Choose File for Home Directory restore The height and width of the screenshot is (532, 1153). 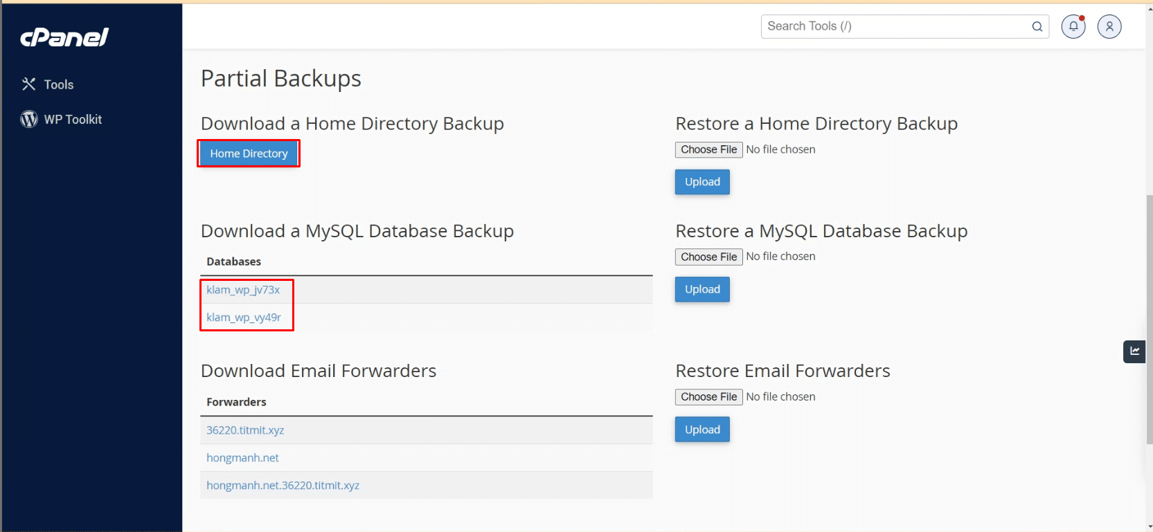(x=709, y=149)
